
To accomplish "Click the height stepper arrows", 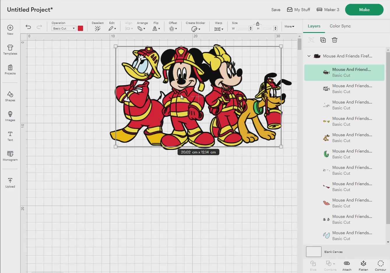I will [275, 28].
